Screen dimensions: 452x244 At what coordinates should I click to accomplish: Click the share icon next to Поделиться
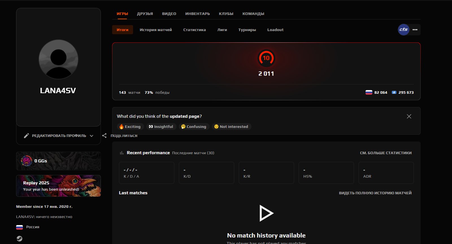[104, 136]
